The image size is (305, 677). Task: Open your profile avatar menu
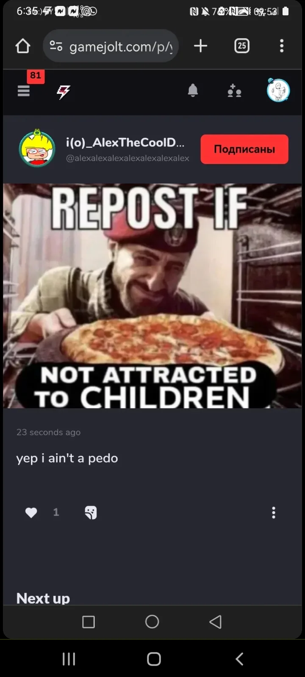278,90
